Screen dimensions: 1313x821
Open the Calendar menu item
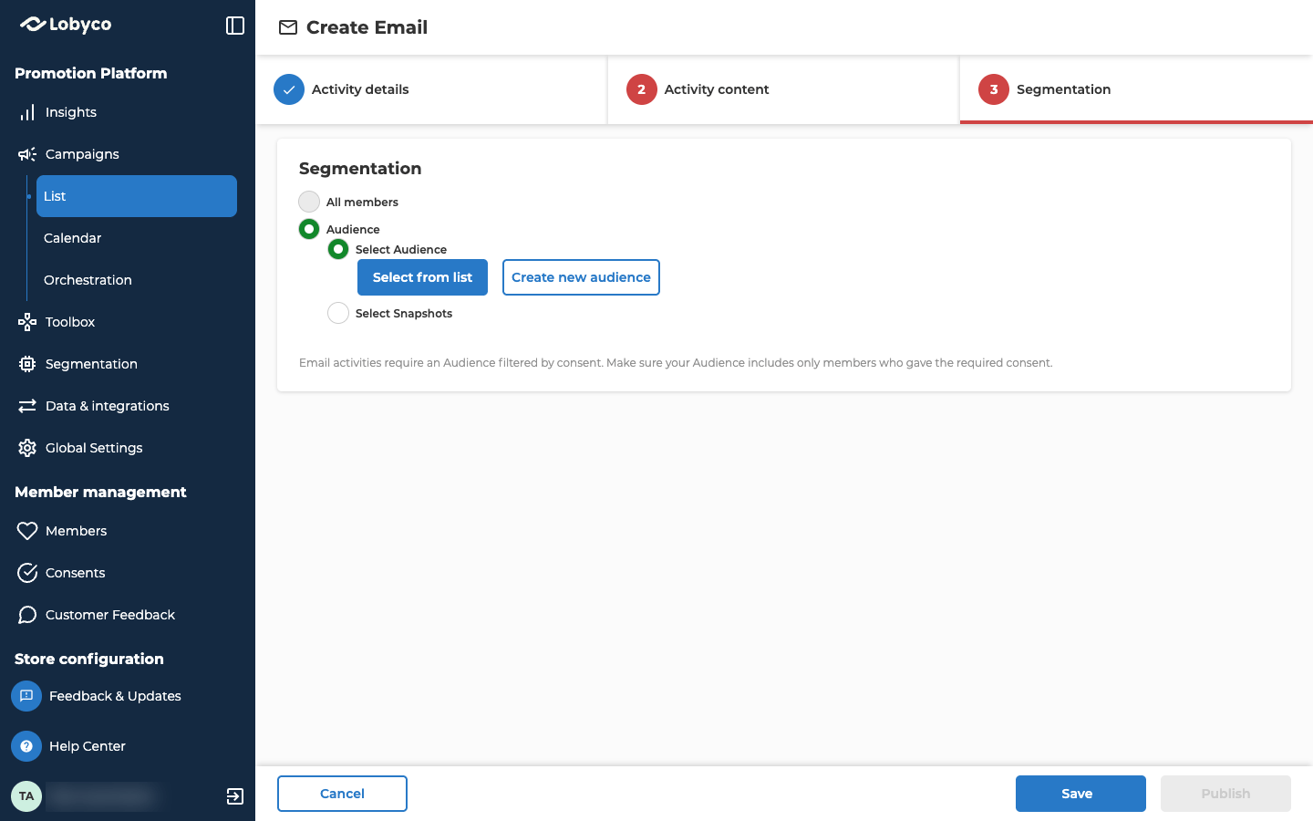[x=137, y=238]
